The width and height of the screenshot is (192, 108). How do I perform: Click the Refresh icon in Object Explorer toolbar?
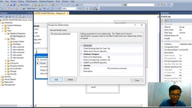tap(20, 16)
